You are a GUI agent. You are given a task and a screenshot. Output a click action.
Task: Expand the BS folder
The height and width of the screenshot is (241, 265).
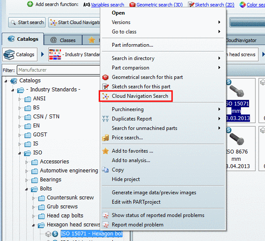pyautogui.click(x=20, y=108)
